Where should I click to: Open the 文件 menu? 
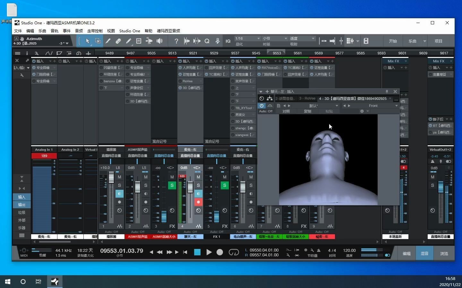pos(18,31)
